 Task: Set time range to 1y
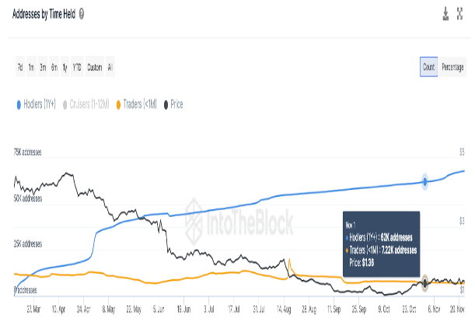(65, 68)
